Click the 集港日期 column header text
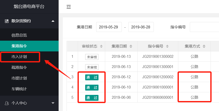This screenshot has width=219, height=111. 119,46
